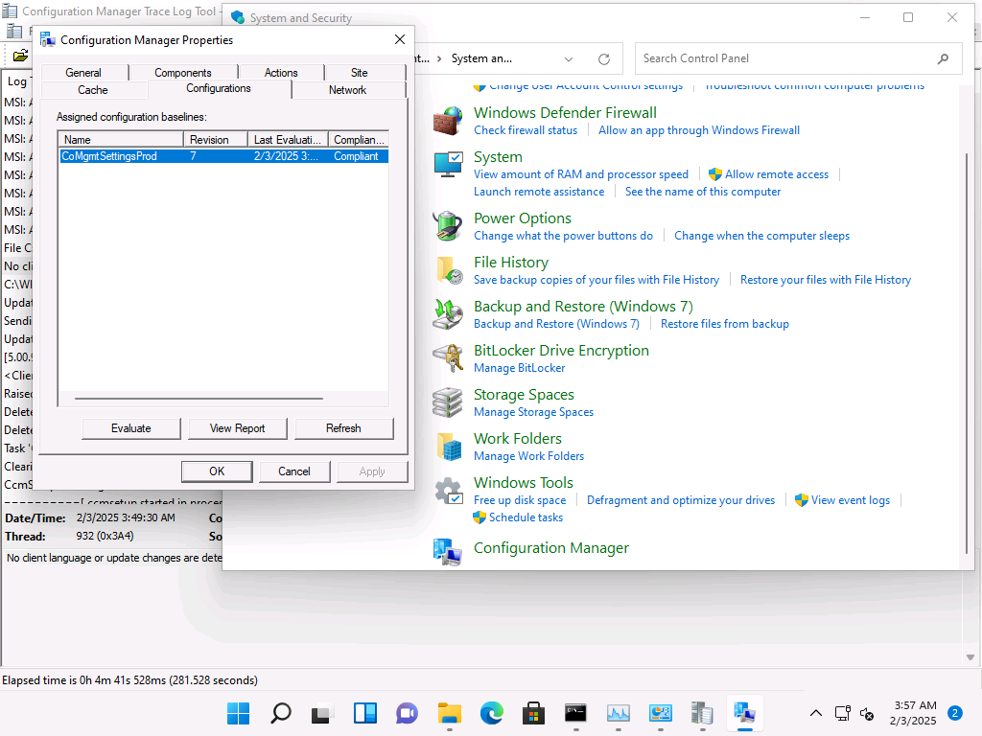Switch to the terminal window in taskbar

coord(576,713)
